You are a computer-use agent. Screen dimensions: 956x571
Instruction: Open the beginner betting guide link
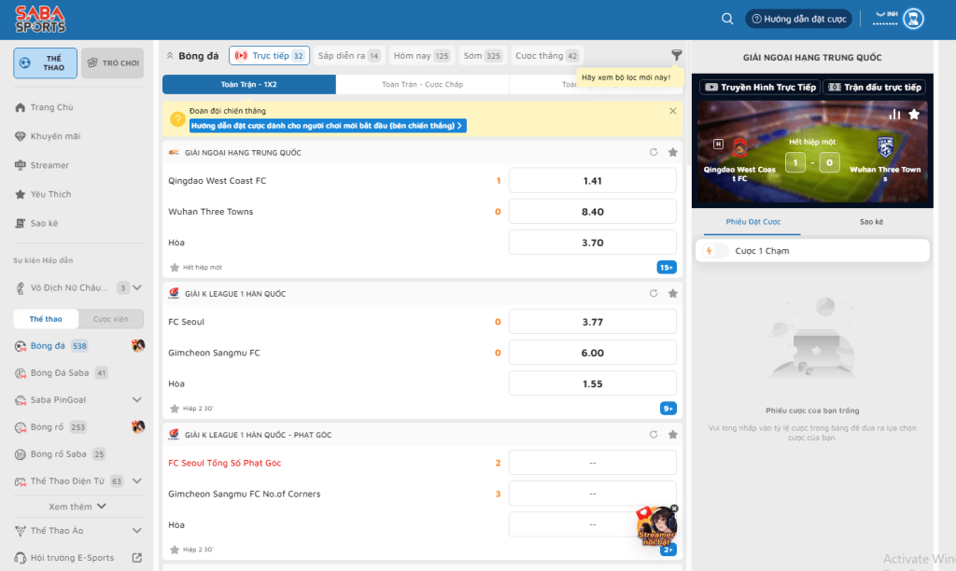coord(328,126)
